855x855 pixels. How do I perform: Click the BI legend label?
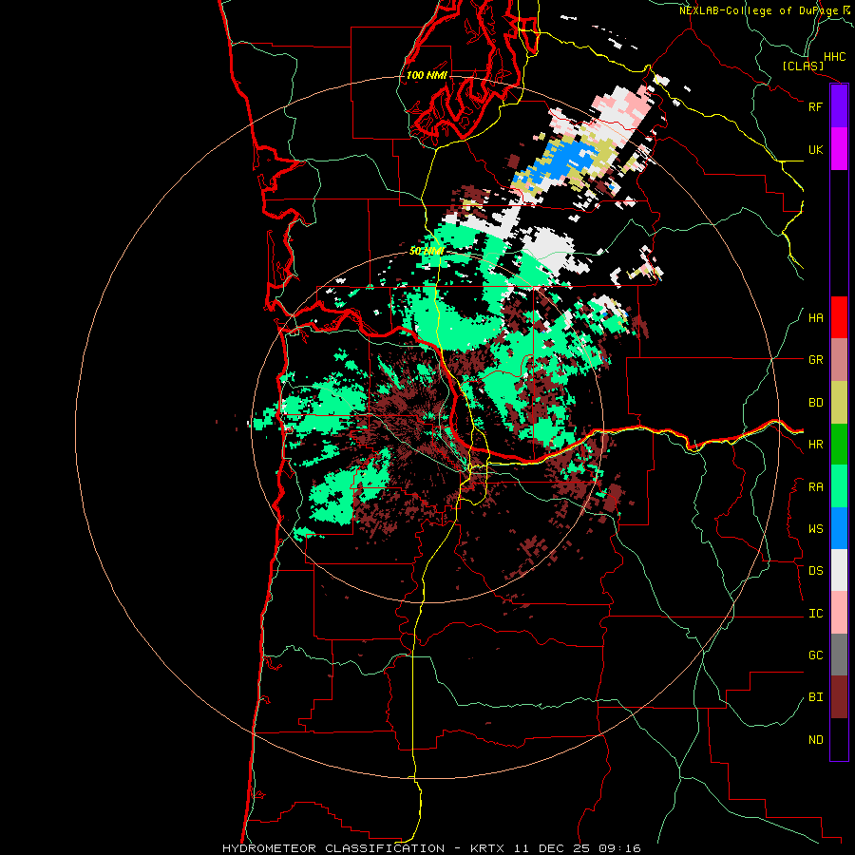pos(815,697)
